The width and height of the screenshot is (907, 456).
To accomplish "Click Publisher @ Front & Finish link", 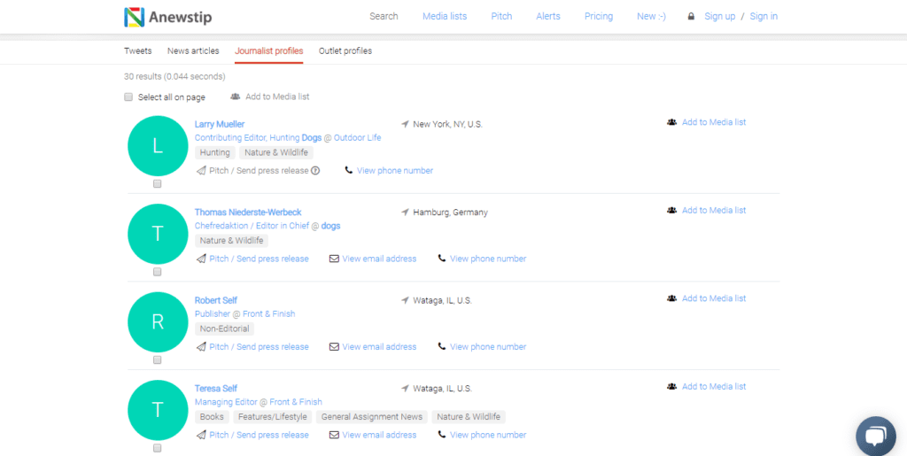I will click(x=245, y=313).
